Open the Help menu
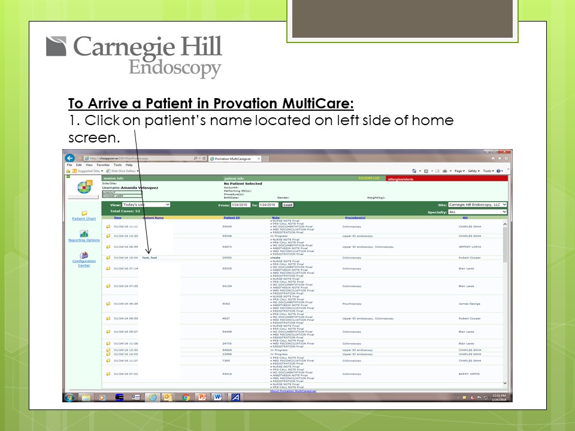This screenshot has height=431, width=575. pos(129,165)
